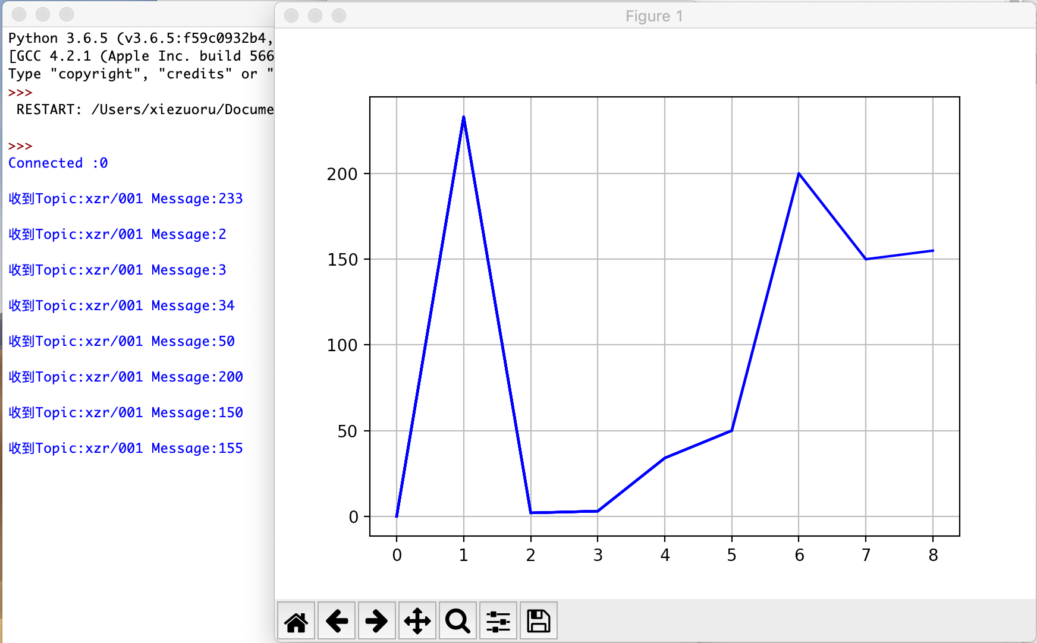Click the Home reset view icon
The height and width of the screenshot is (643, 1037).
point(296,621)
